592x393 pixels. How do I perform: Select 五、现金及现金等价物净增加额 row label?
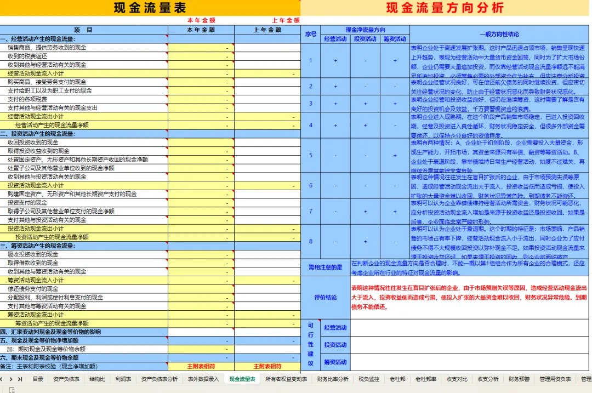84,340
